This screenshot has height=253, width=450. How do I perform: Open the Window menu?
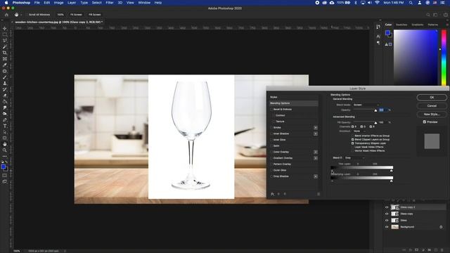[144, 3]
